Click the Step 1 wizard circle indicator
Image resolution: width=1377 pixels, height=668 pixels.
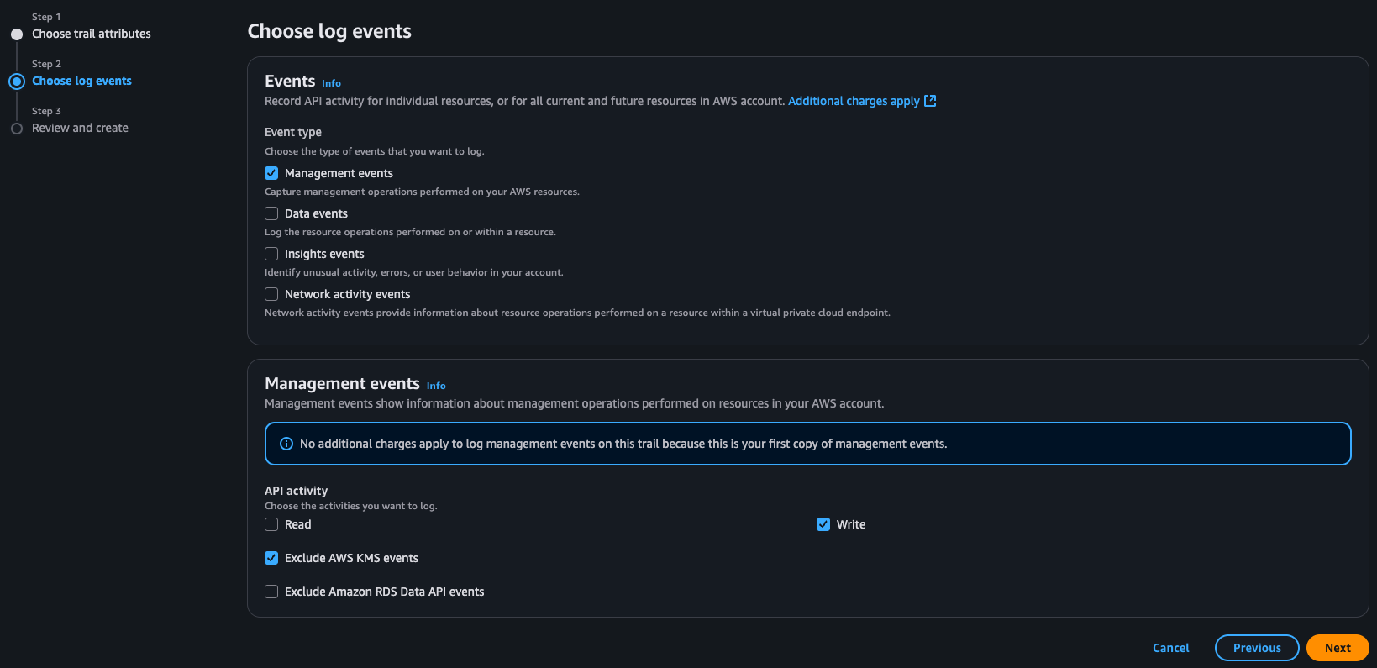[x=17, y=34]
